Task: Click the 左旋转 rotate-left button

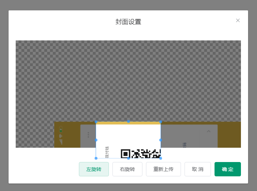Action: (94, 169)
